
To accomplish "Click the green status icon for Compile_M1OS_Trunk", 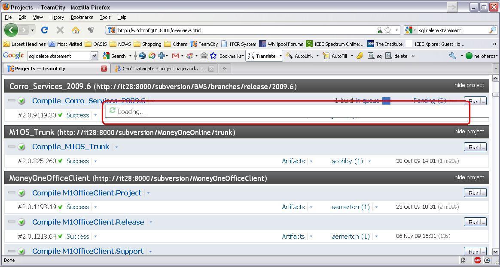I will click(21, 147).
